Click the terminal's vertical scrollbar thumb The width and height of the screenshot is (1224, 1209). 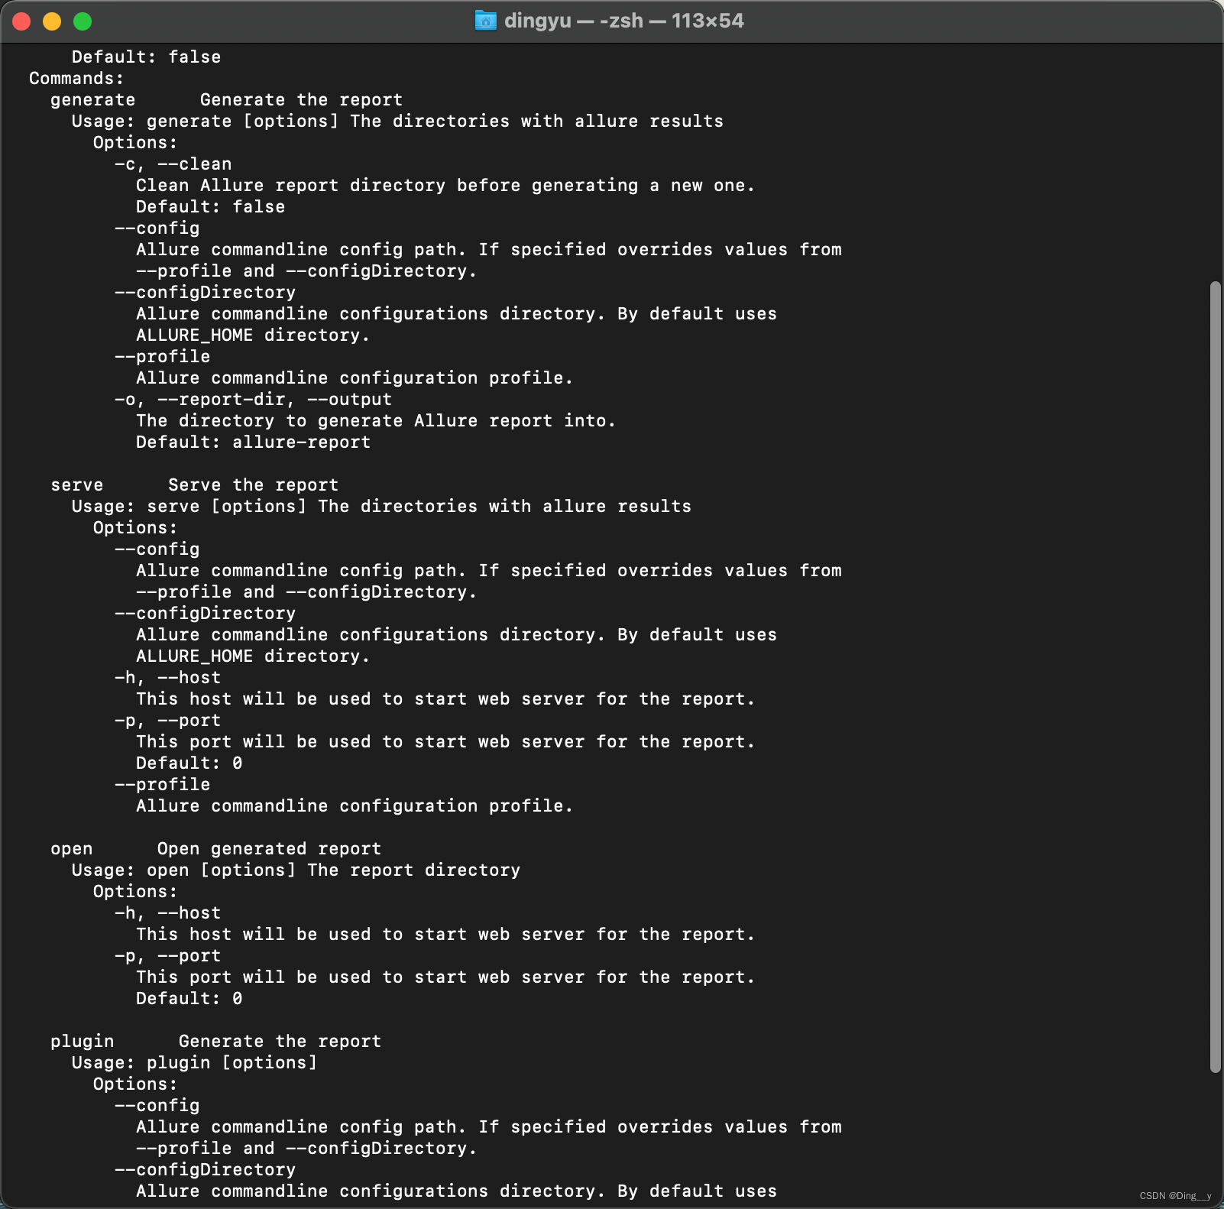[1215, 677]
